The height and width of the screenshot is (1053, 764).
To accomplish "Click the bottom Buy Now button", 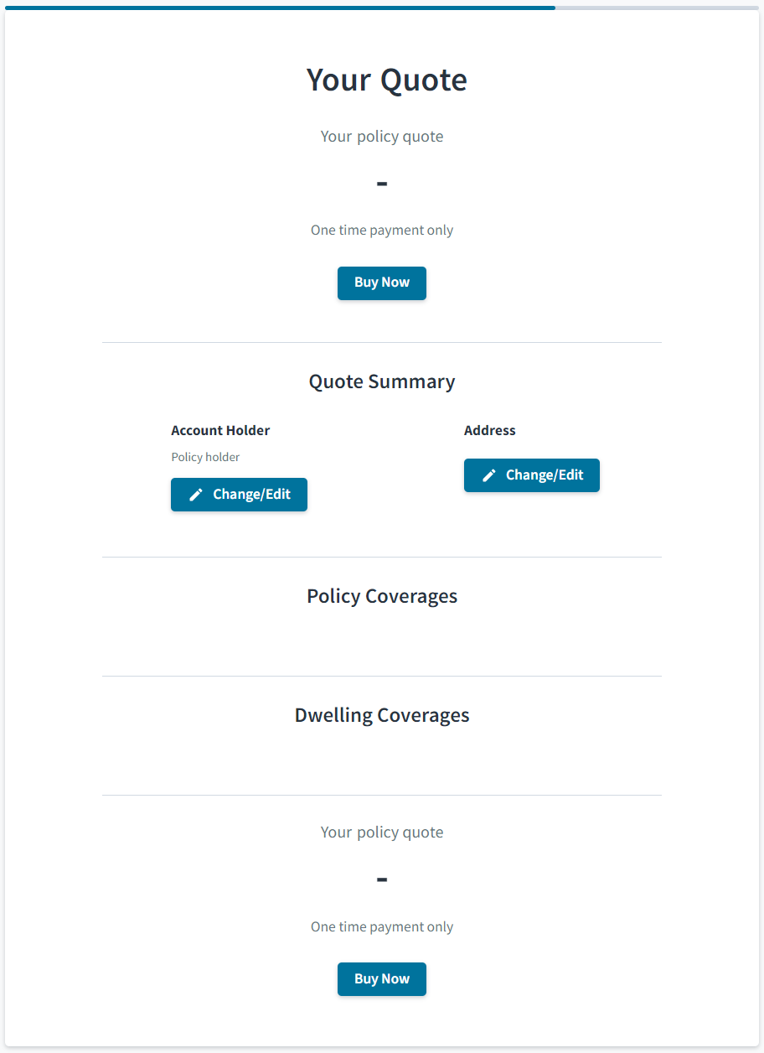I will (x=382, y=979).
